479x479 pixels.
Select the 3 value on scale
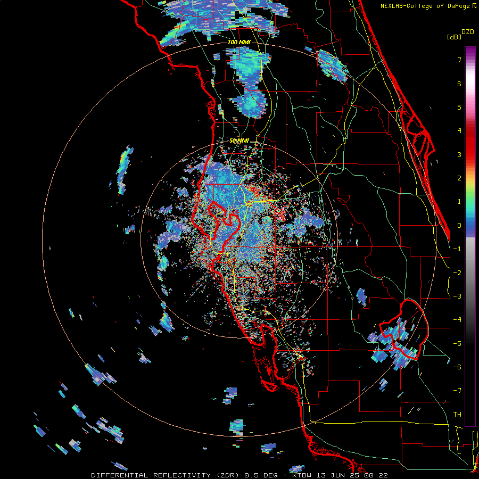[x=459, y=154]
